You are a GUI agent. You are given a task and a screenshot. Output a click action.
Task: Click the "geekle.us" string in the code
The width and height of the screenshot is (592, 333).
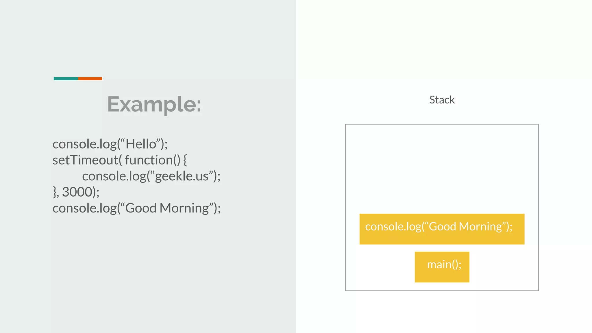click(x=182, y=176)
